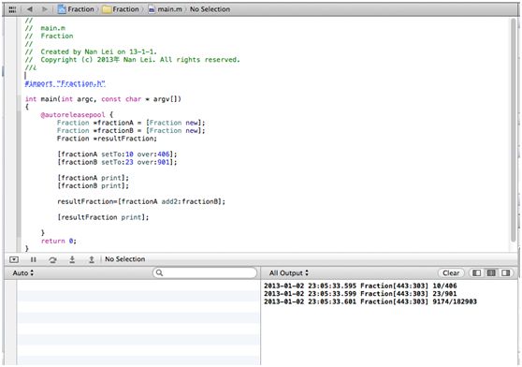Click the editor vertical scrollbar
The height and width of the screenshot is (367, 522).
pos(513,130)
